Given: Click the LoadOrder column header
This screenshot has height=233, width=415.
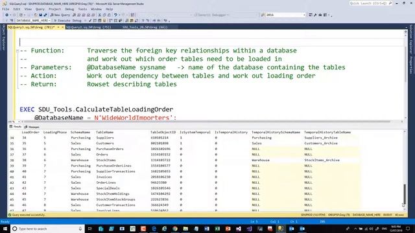Looking at the screenshot, I should [x=30, y=132].
